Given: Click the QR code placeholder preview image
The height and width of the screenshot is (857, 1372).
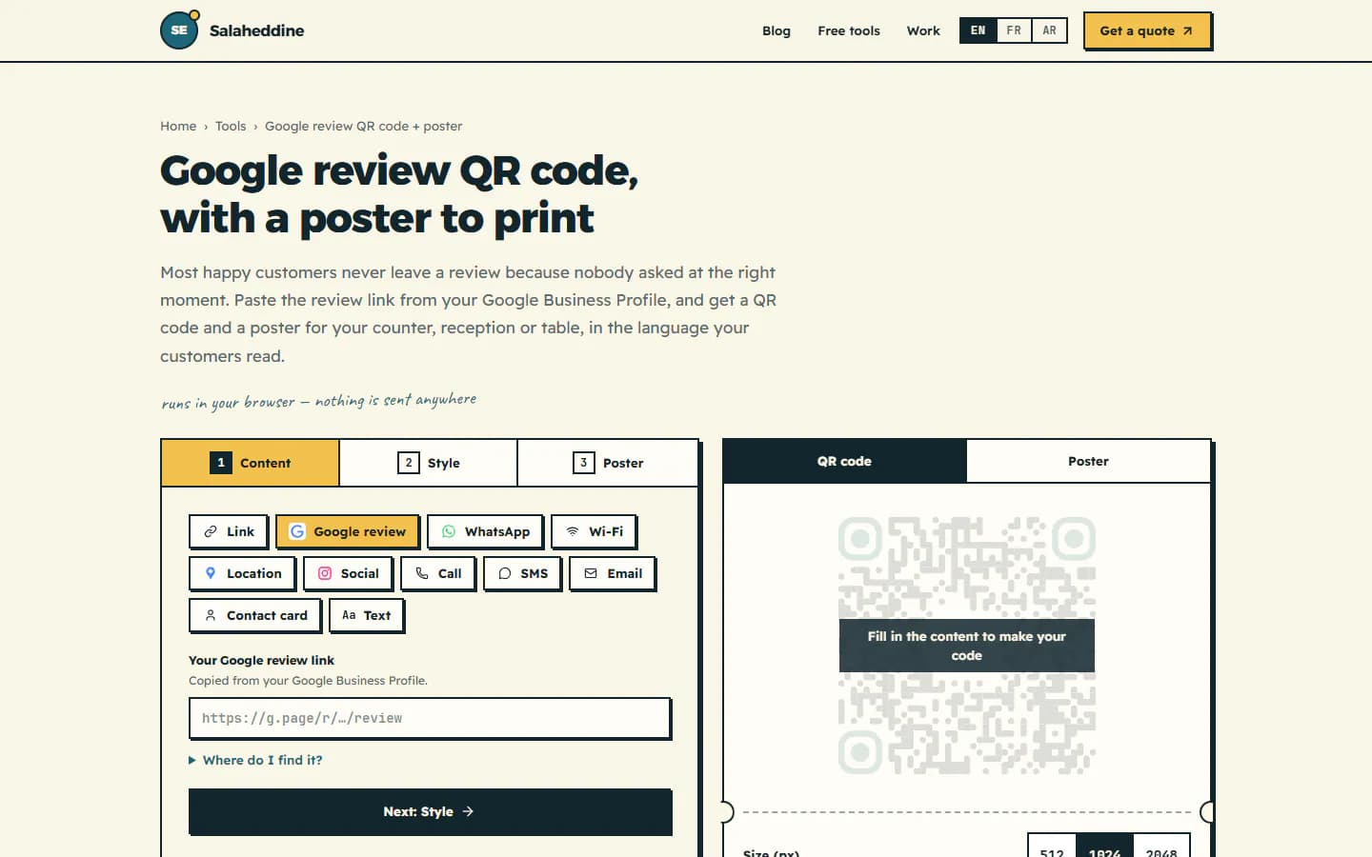Looking at the screenshot, I should point(967,646).
